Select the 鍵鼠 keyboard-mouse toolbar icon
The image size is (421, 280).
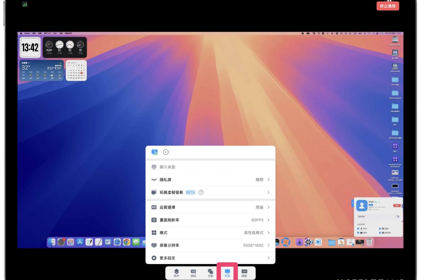click(193, 272)
